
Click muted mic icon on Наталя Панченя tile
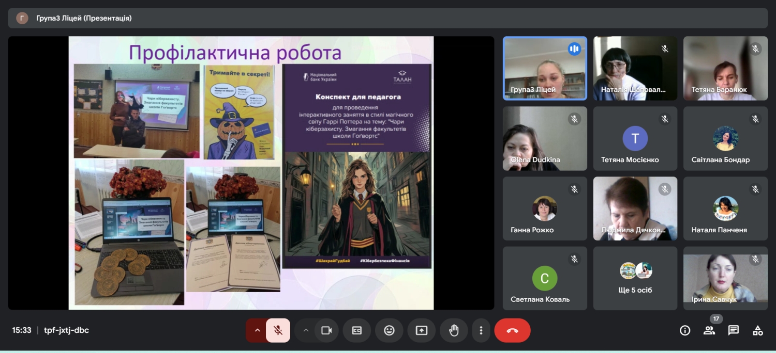click(x=755, y=189)
